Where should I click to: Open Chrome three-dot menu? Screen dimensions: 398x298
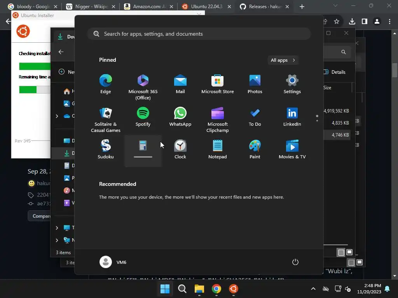pyautogui.click(x=389, y=22)
